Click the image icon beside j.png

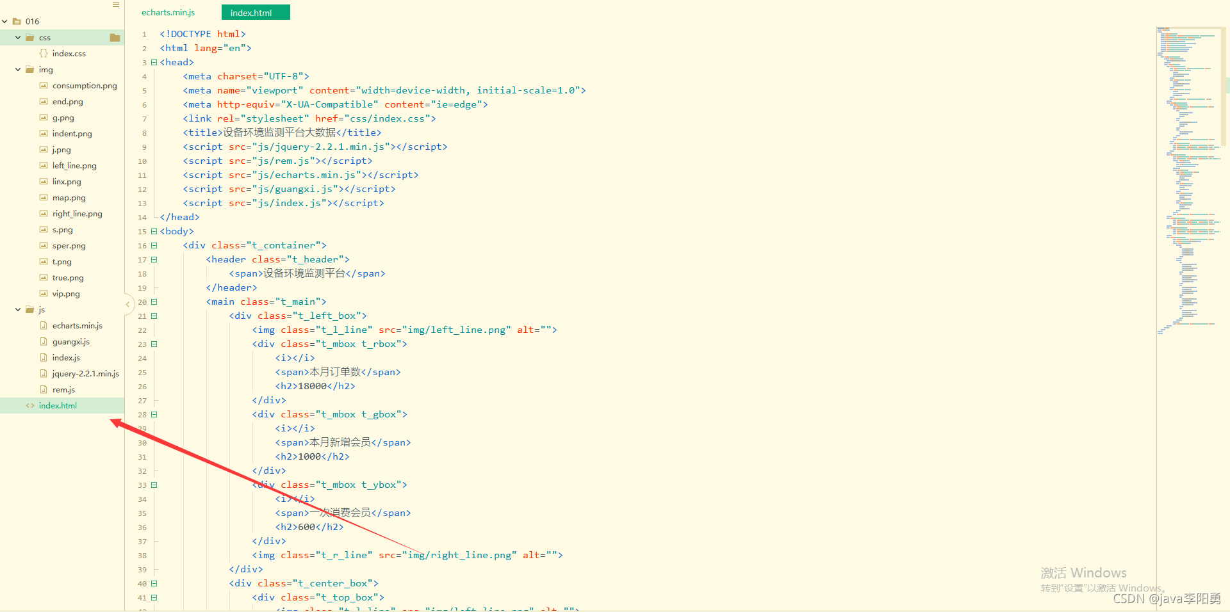pos(44,149)
